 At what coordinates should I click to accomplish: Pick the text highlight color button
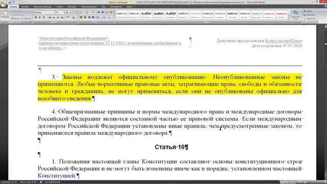pyautogui.click(x=67, y=17)
